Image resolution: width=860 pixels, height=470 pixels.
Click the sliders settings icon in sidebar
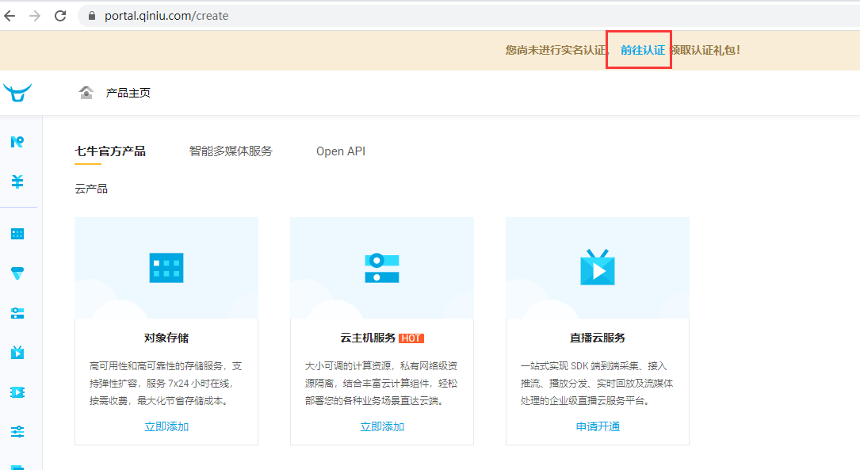pos(17,432)
